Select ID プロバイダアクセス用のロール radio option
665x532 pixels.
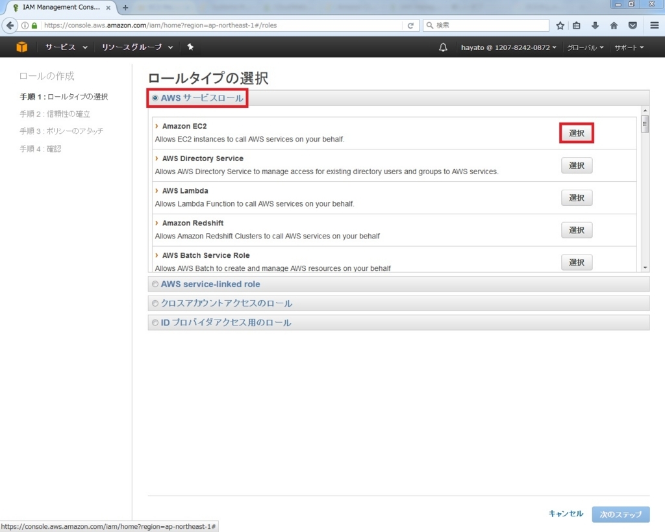point(155,322)
